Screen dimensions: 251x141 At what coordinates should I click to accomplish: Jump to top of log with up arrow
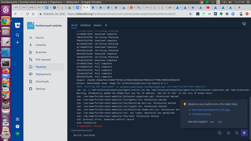pos(228,133)
